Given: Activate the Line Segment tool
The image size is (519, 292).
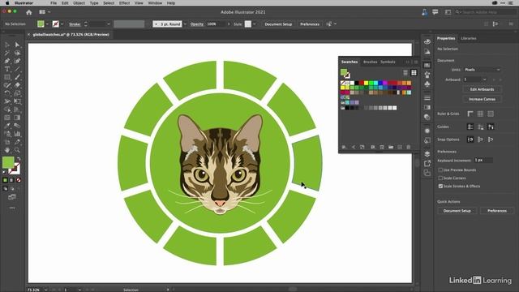Looking at the screenshot, I should 17,69.
